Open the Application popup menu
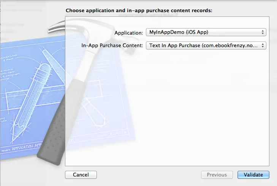The image size is (277, 186). (x=206, y=32)
